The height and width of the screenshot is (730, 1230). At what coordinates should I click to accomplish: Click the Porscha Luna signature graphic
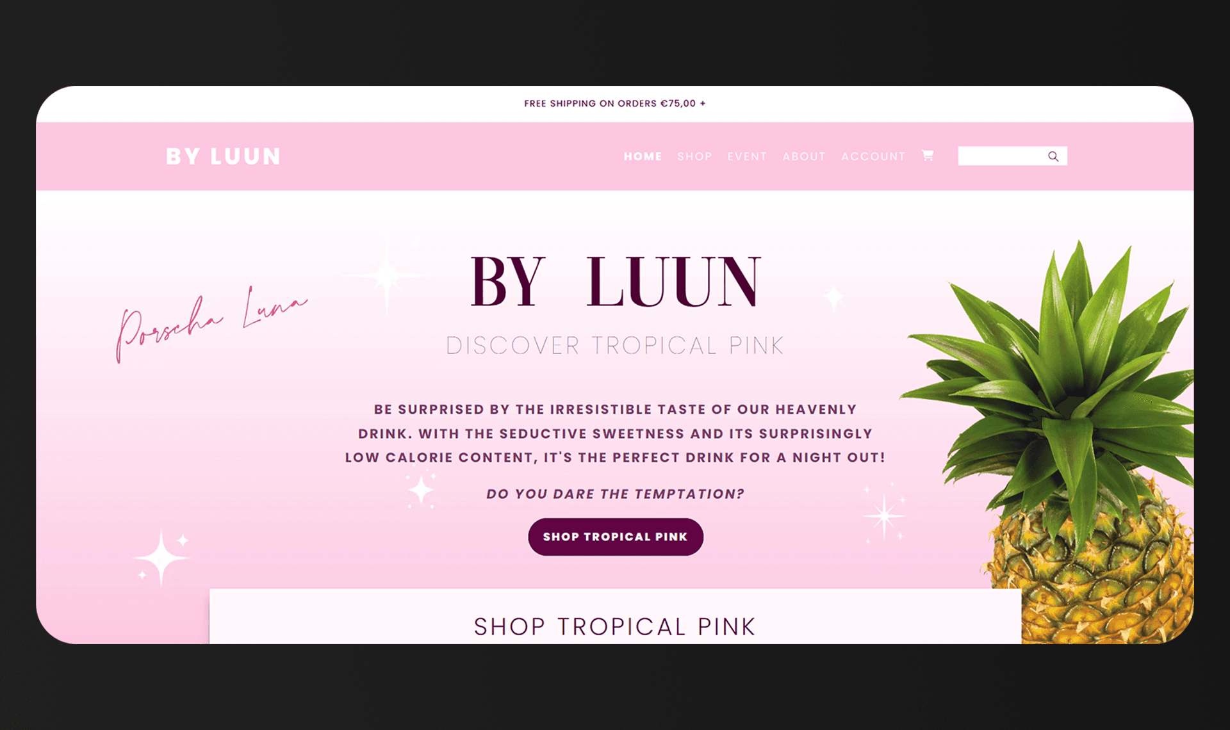[x=211, y=325]
